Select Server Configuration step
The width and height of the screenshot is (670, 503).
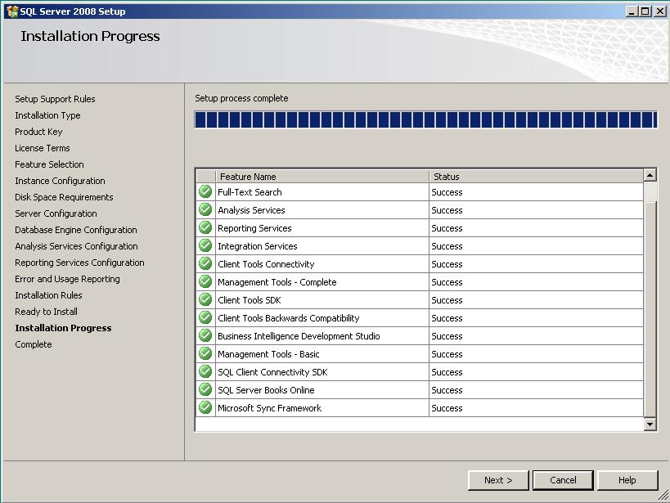point(56,213)
